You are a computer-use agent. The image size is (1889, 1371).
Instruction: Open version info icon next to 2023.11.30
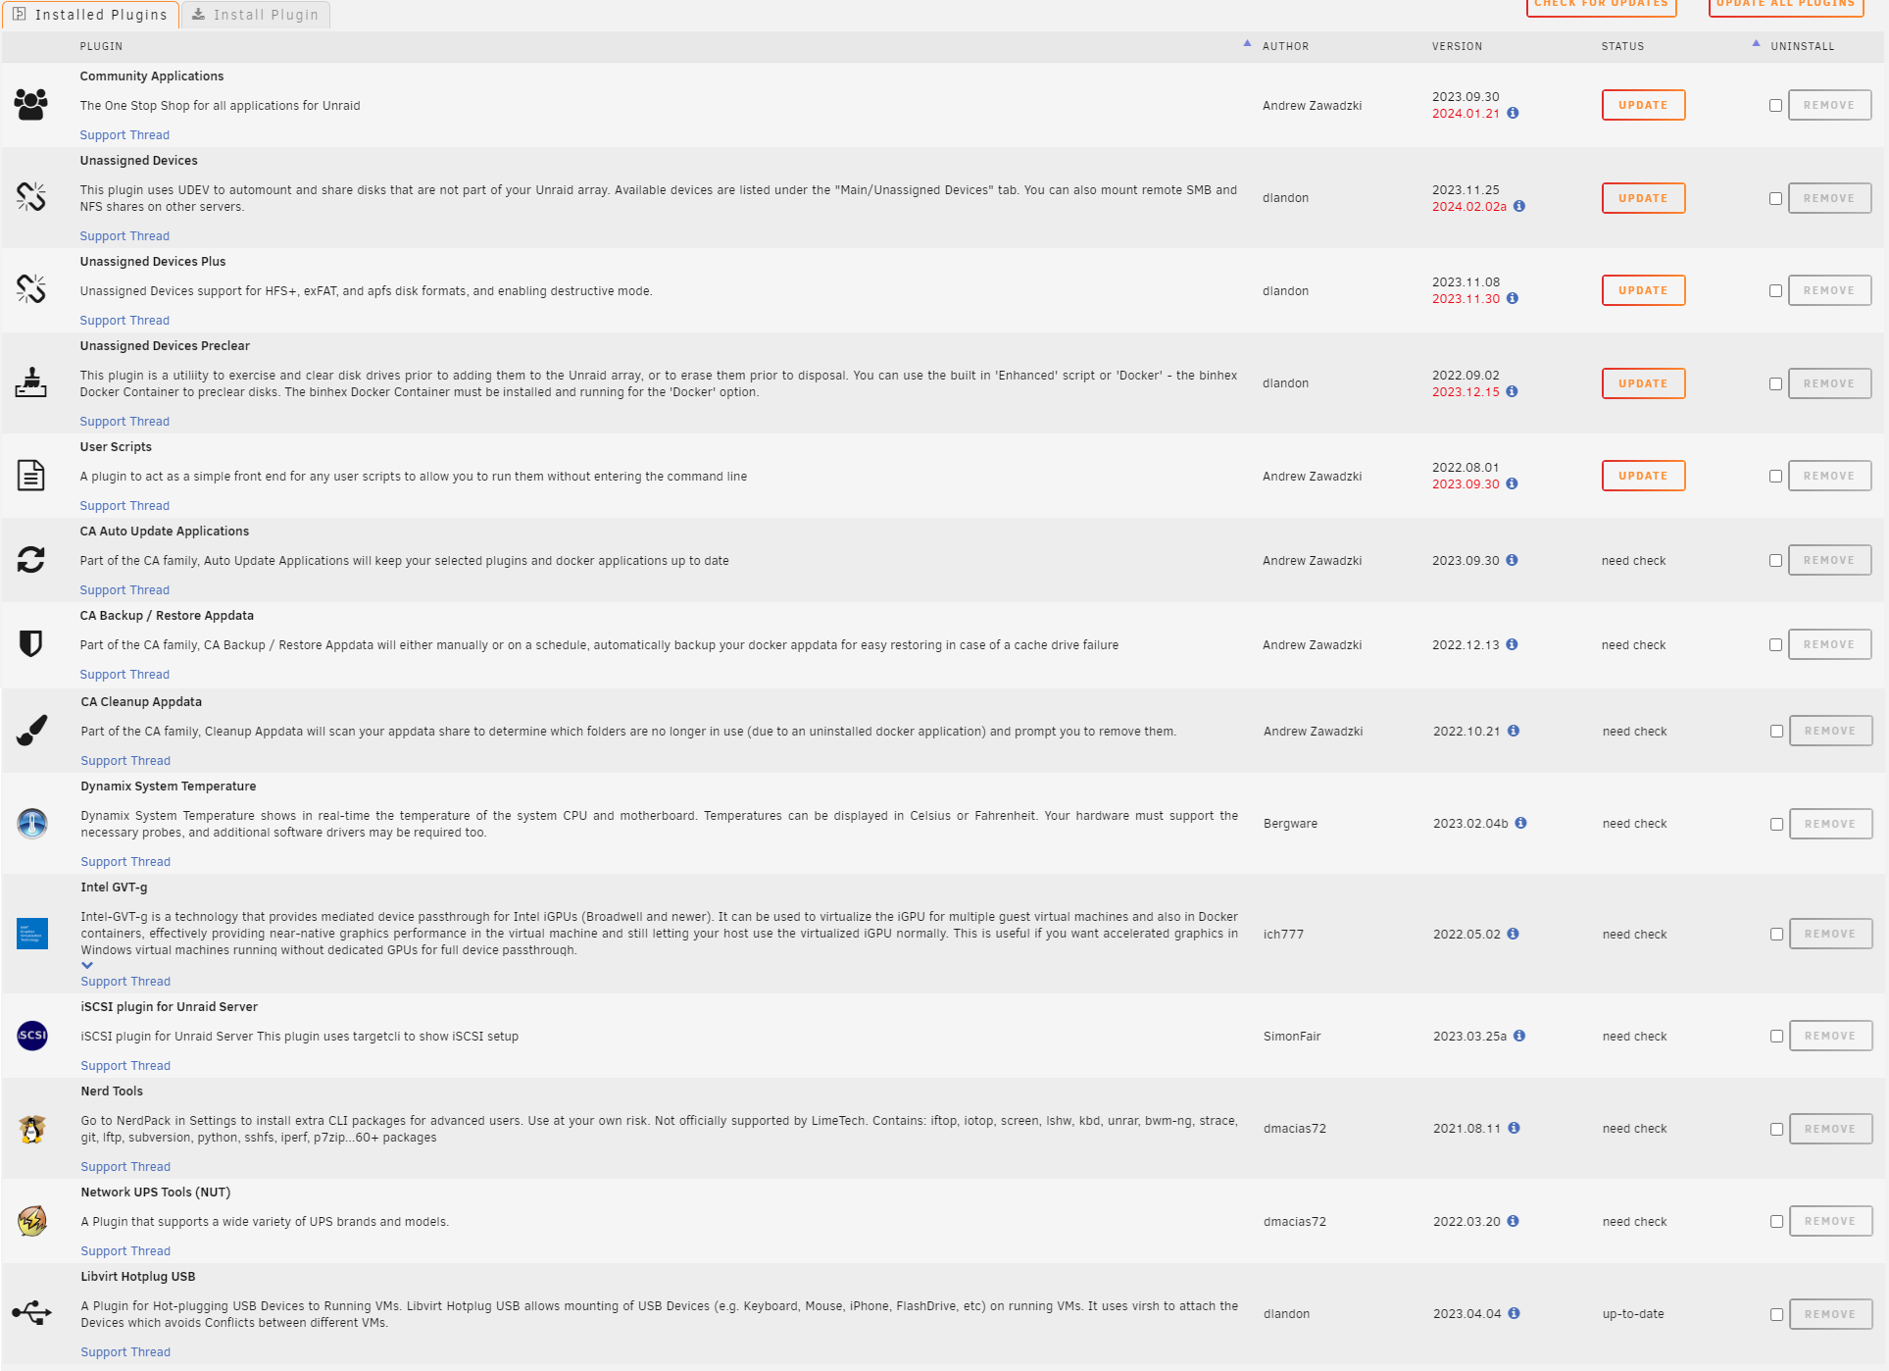(1512, 298)
